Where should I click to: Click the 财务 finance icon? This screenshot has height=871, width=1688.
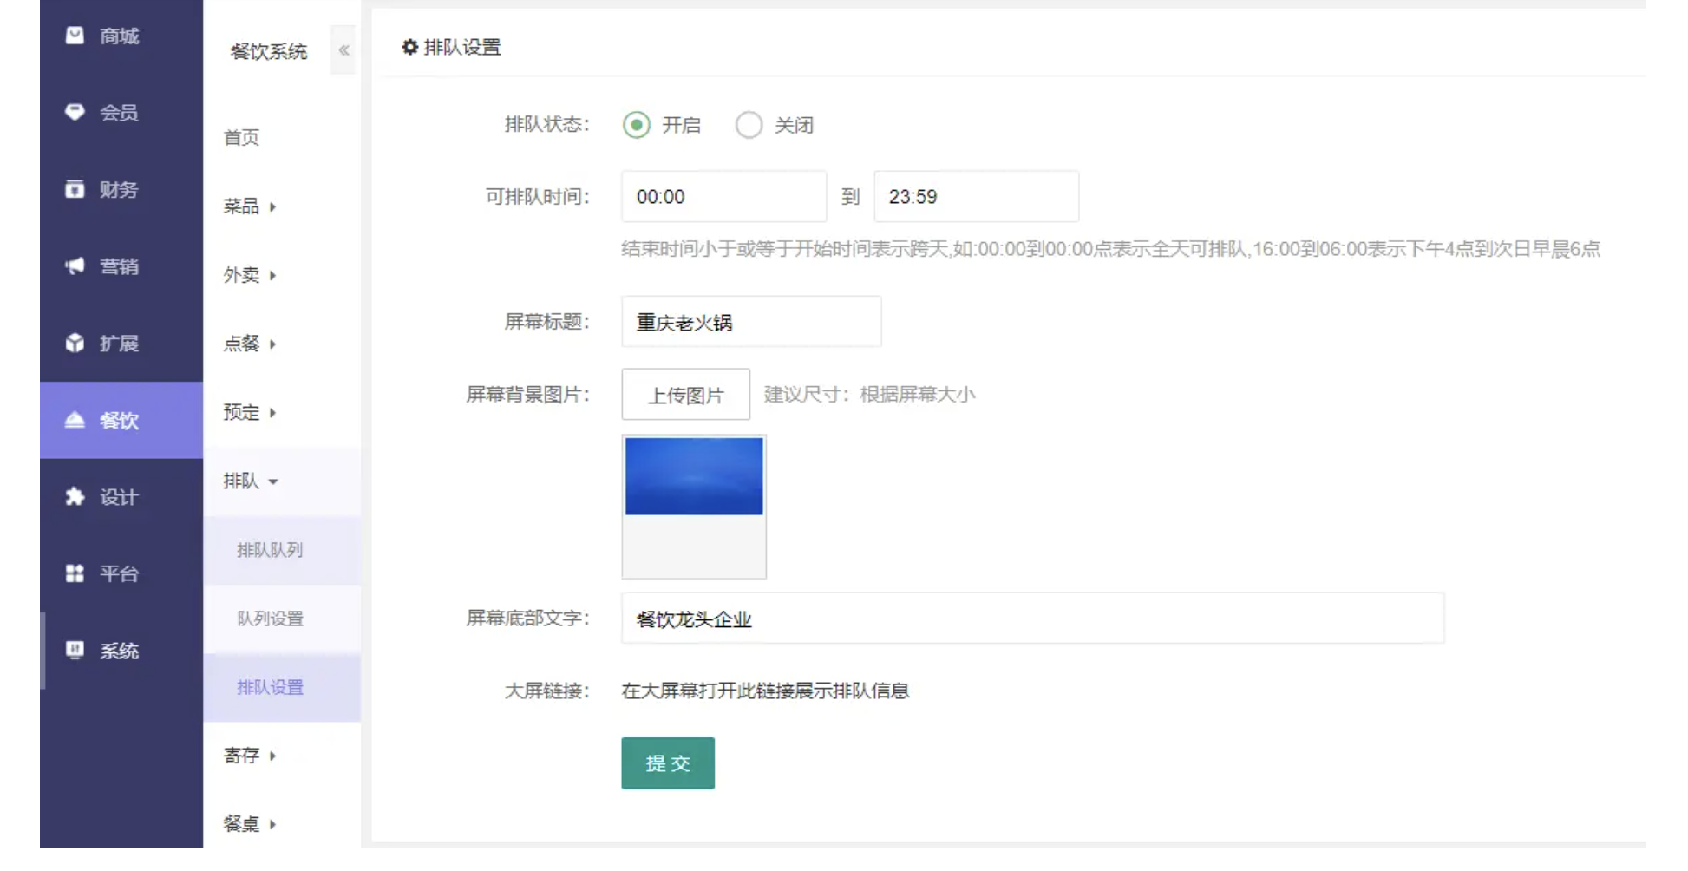pos(75,189)
